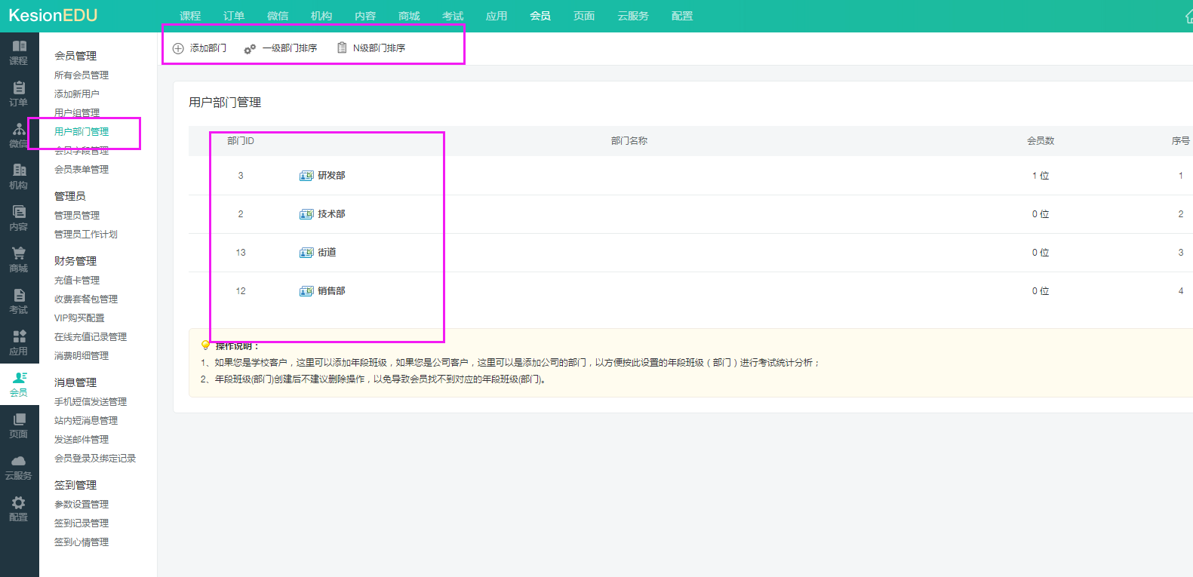Open the 商城 shopping cart icon
Image resolution: width=1193 pixels, height=577 pixels.
coord(19,254)
